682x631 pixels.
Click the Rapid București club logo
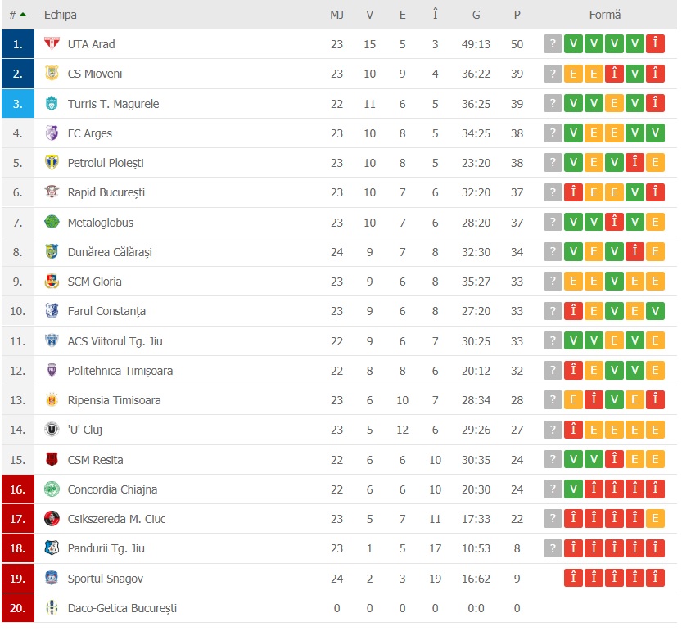[x=51, y=192]
